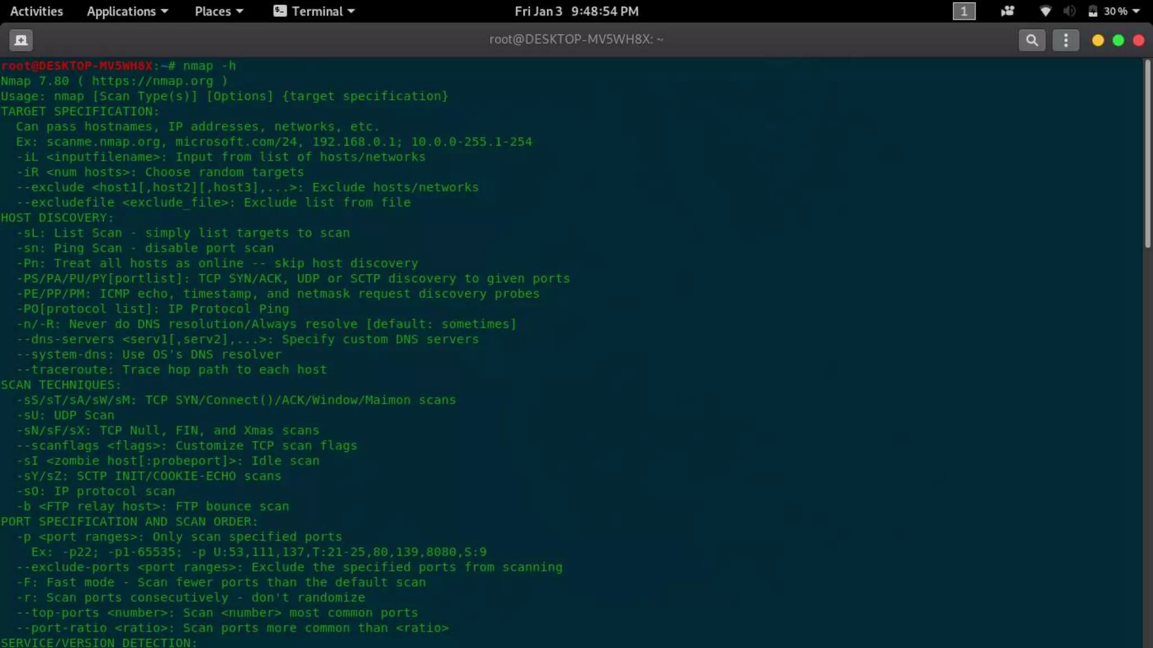Open the Activities overview
Viewport: 1153px width, 648px height.
pos(37,11)
